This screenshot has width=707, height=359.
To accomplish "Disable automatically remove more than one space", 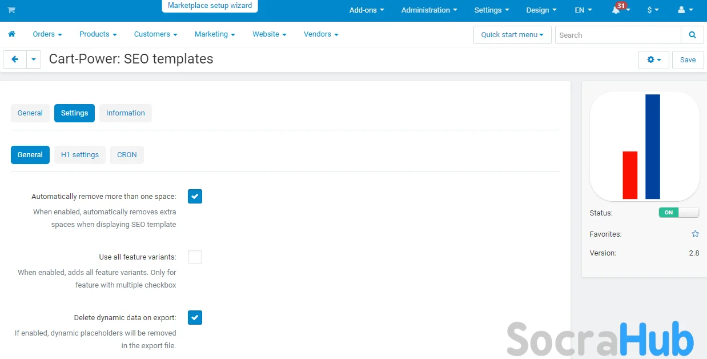I will point(195,197).
